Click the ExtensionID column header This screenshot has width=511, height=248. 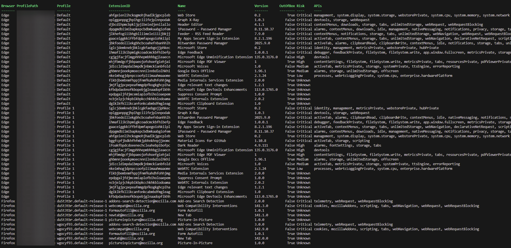click(119, 6)
